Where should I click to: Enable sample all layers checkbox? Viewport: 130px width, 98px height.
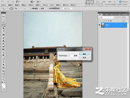coord(48,9)
